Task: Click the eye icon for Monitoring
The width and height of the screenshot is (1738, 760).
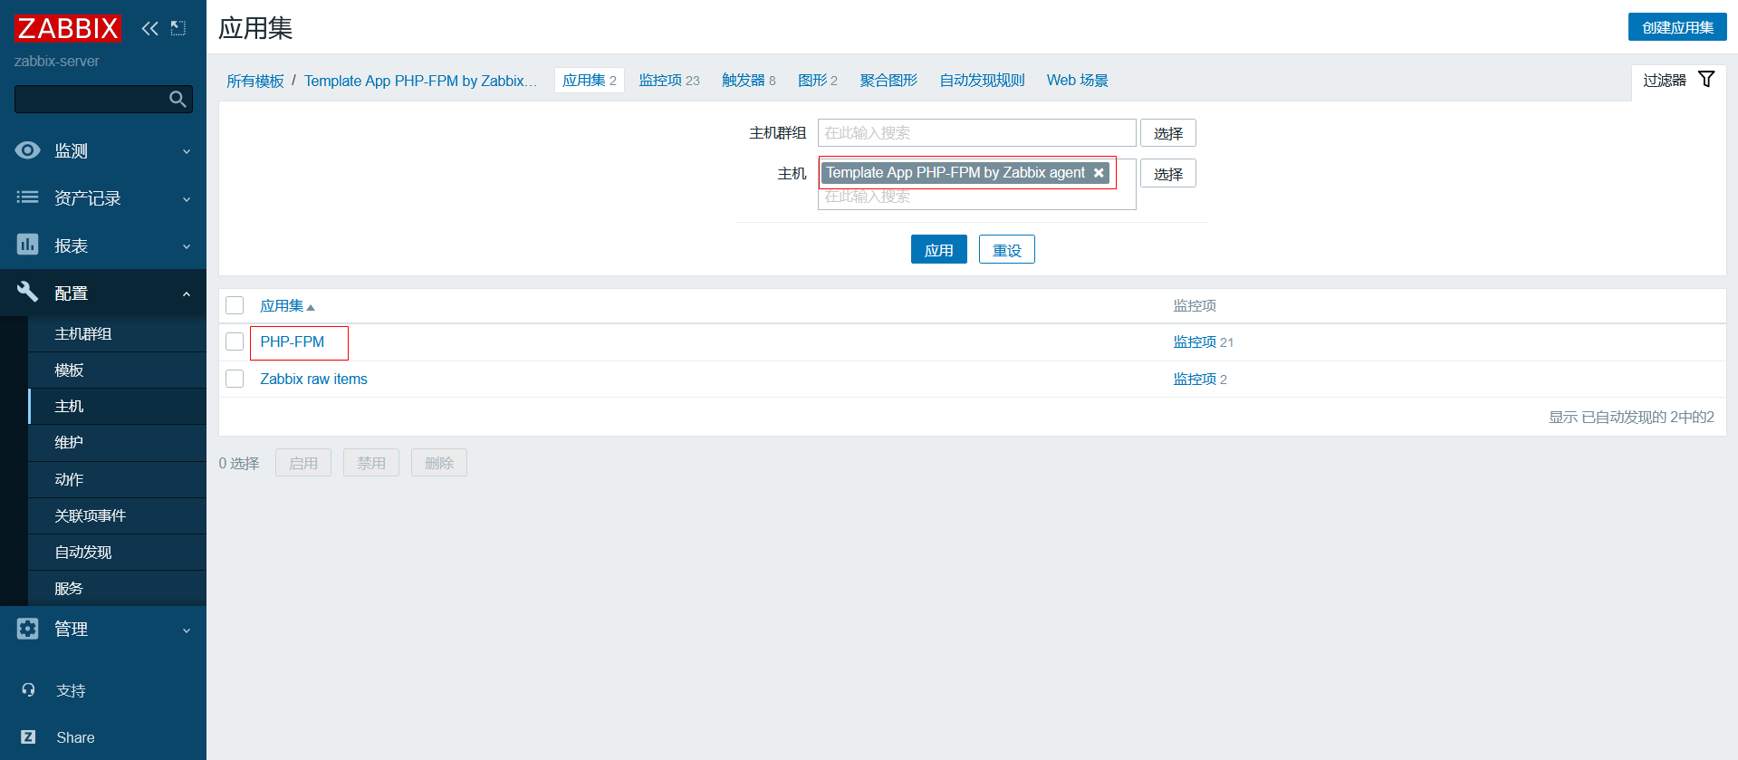Action: pyautogui.click(x=28, y=150)
